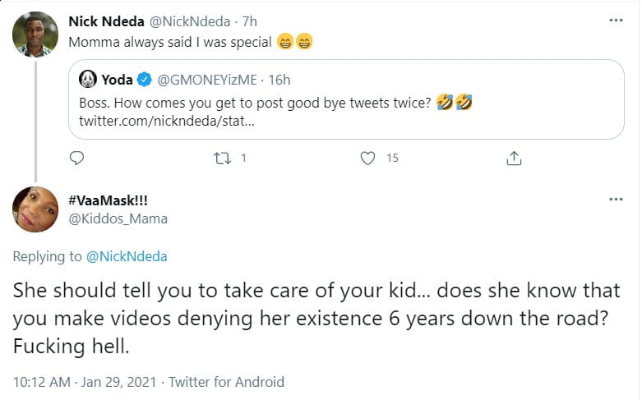Open Kiddos_Mama's profile avatar

pos(35,209)
